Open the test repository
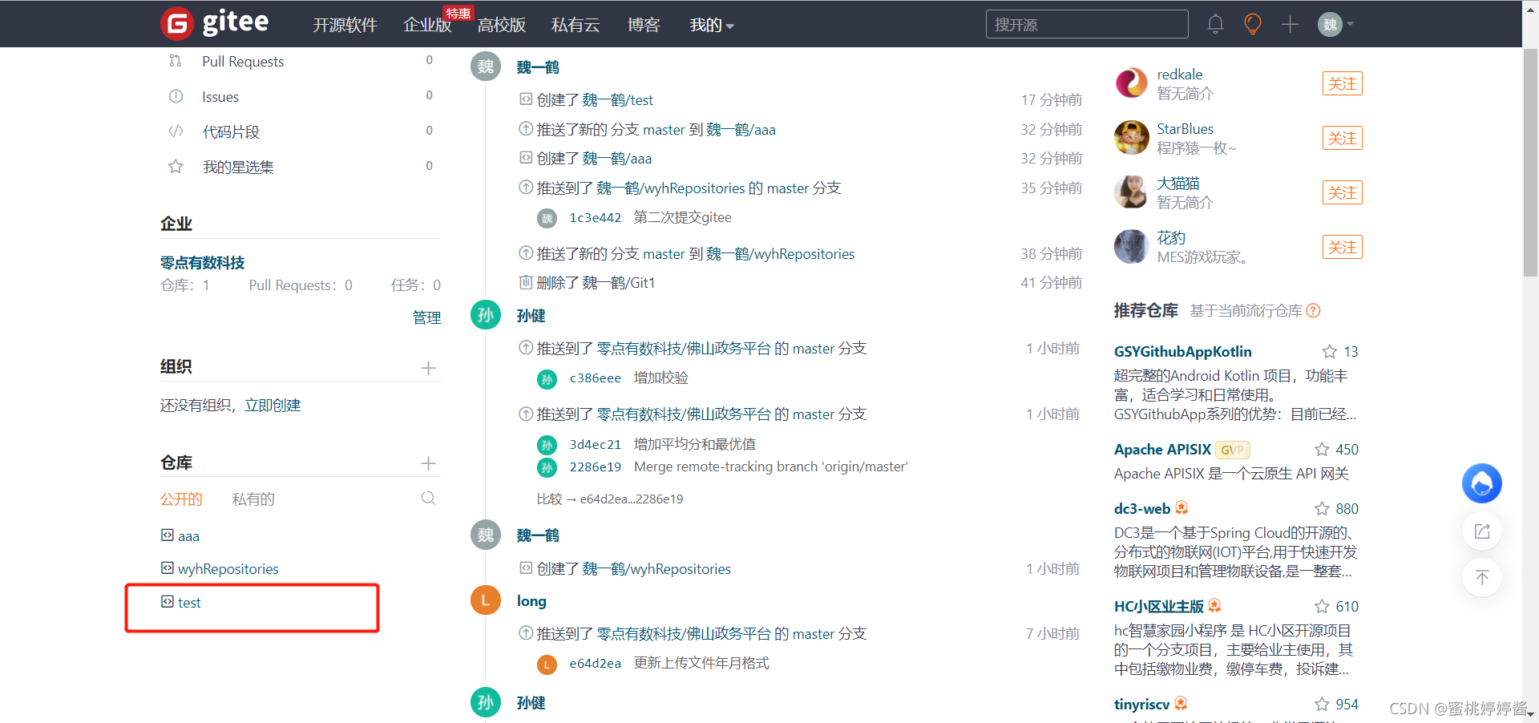The width and height of the screenshot is (1539, 723). pyautogui.click(x=189, y=603)
